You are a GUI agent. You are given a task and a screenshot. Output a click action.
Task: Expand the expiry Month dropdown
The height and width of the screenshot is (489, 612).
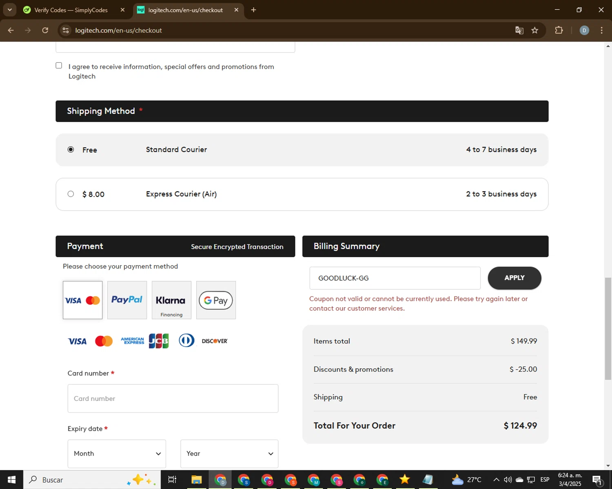click(117, 454)
